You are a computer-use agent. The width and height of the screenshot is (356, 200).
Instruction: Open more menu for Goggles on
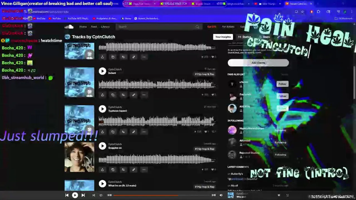pyautogui.click(x=144, y=169)
